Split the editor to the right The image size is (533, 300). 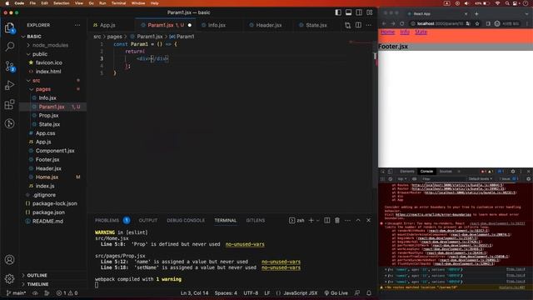pos(358,25)
